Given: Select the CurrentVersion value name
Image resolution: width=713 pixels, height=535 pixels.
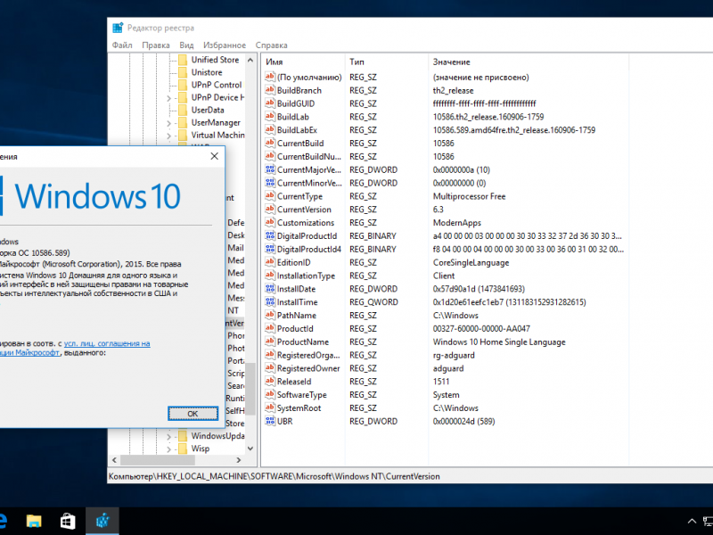Looking at the screenshot, I should [304, 210].
